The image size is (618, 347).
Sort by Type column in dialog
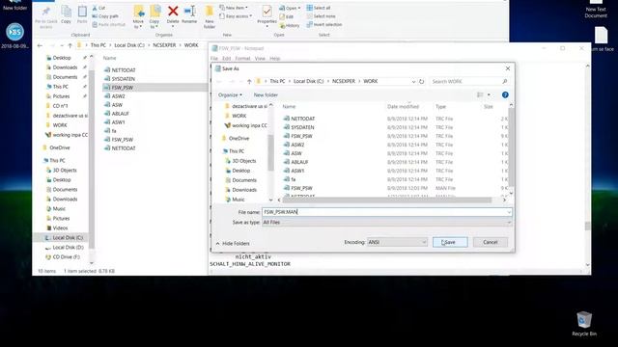(x=440, y=107)
